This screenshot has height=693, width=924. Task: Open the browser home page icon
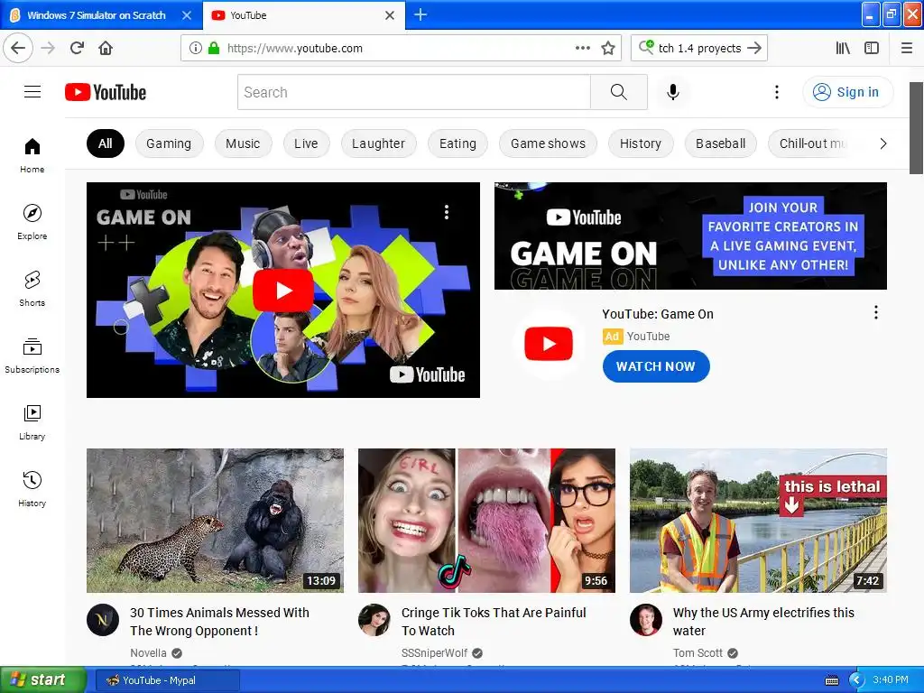(x=106, y=49)
